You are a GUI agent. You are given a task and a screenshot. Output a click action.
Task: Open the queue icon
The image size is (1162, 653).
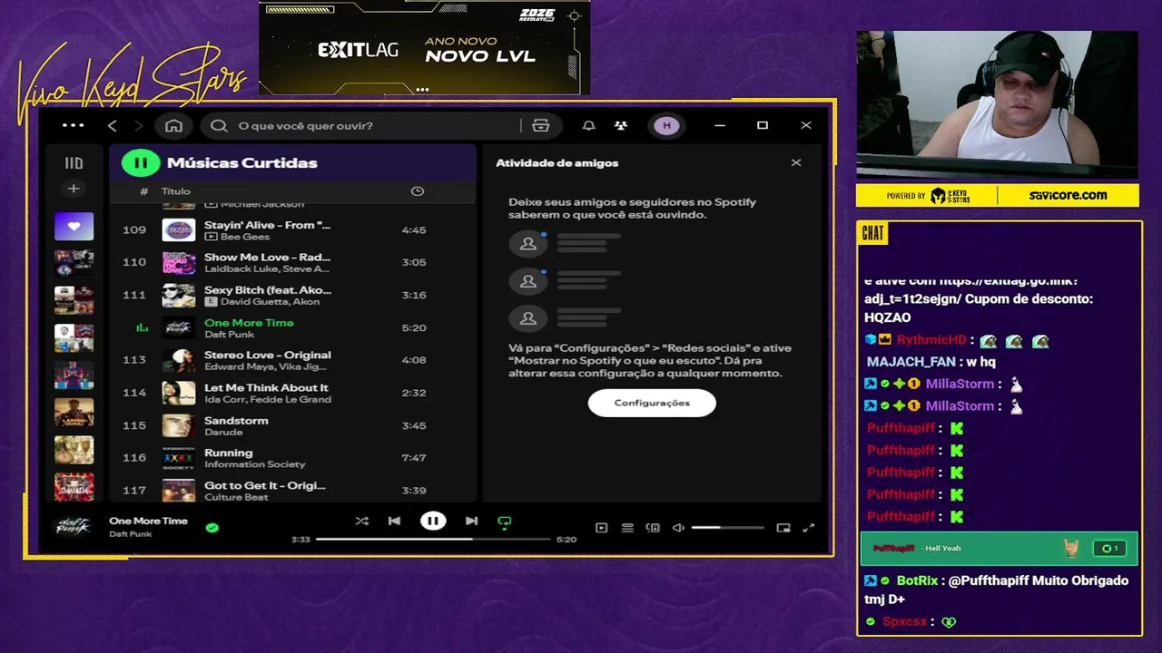click(x=627, y=528)
